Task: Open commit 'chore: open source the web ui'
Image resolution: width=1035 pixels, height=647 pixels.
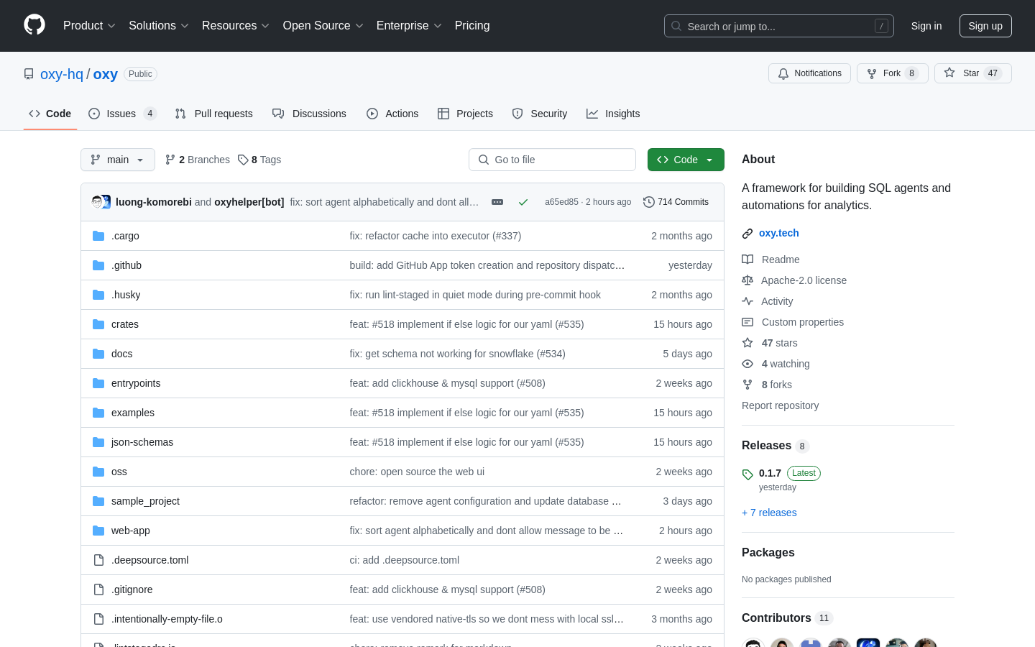Action: pyautogui.click(x=417, y=472)
